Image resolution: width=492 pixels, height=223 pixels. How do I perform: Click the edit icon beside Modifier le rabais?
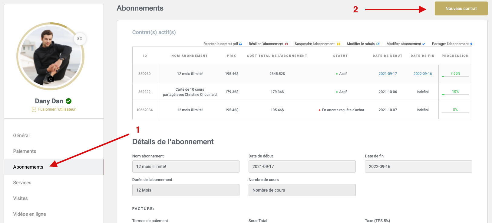tap(378, 44)
